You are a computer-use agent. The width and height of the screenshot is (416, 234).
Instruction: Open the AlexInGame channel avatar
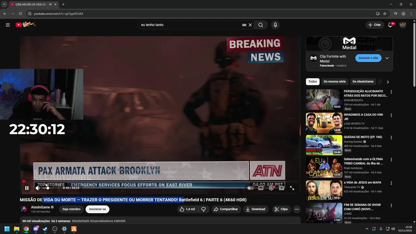pyautogui.click(x=24, y=209)
